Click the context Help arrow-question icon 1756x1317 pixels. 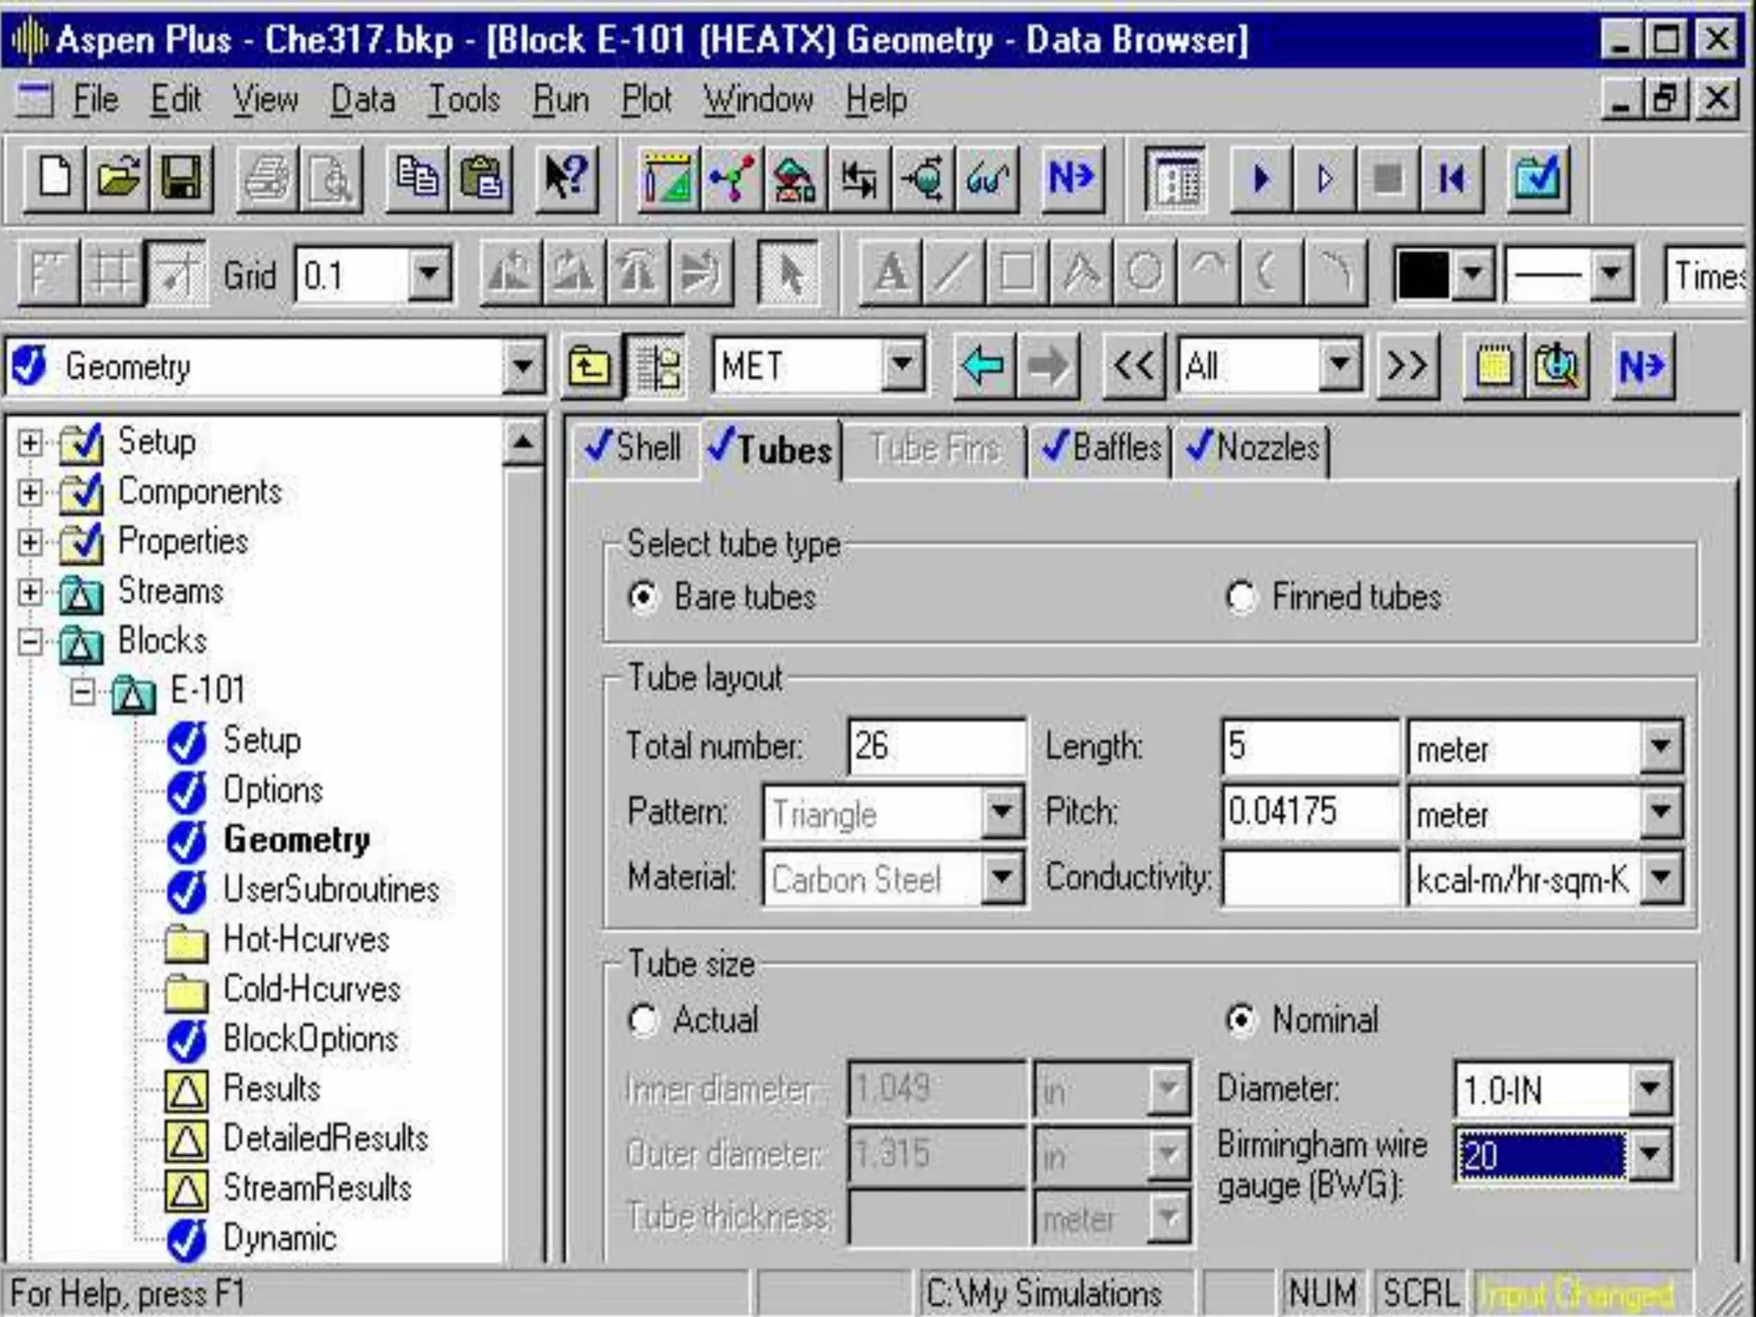566,178
